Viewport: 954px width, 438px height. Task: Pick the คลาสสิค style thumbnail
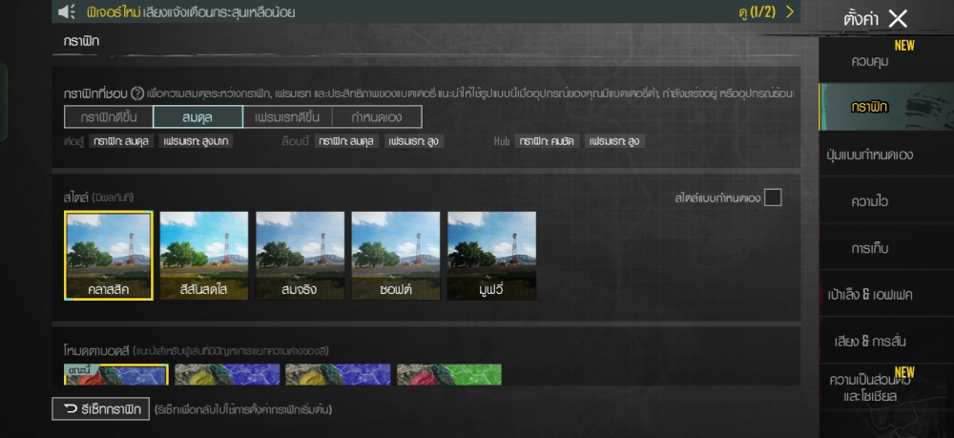coord(109,255)
